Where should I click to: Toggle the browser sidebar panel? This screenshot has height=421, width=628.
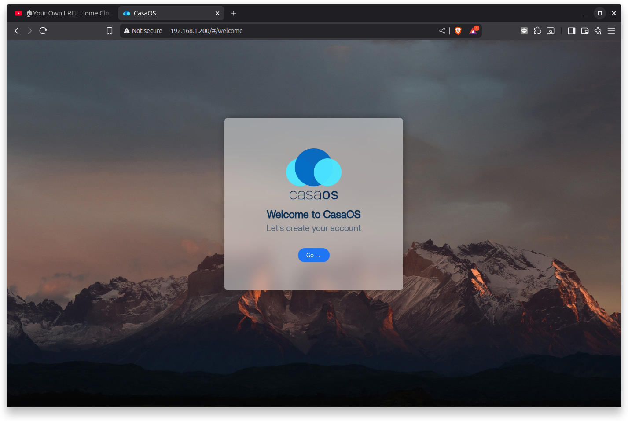(572, 31)
